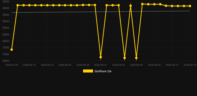197x96 pixels.
Task: Click the y-axis label 7000
Action: pyautogui.click(x=6, y=47)
